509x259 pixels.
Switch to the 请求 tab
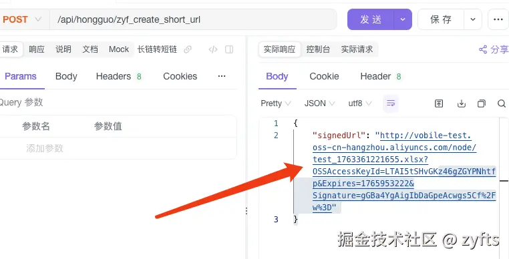10,49
